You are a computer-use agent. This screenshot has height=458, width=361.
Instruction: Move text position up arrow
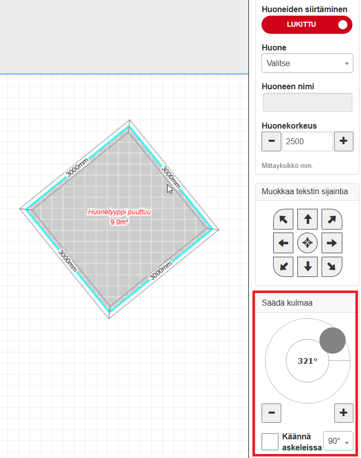[307, 219]
